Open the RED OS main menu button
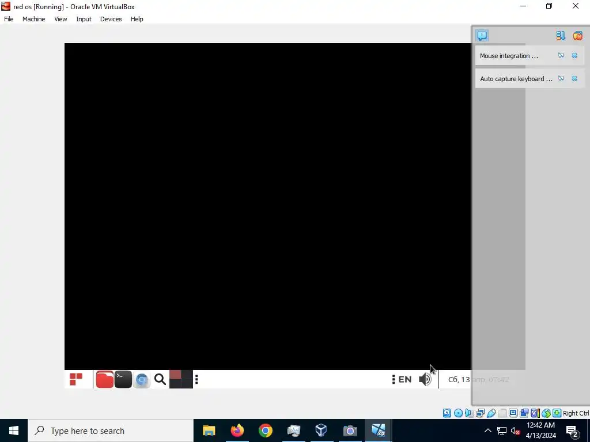590x442 pixels. coord(76,379)
